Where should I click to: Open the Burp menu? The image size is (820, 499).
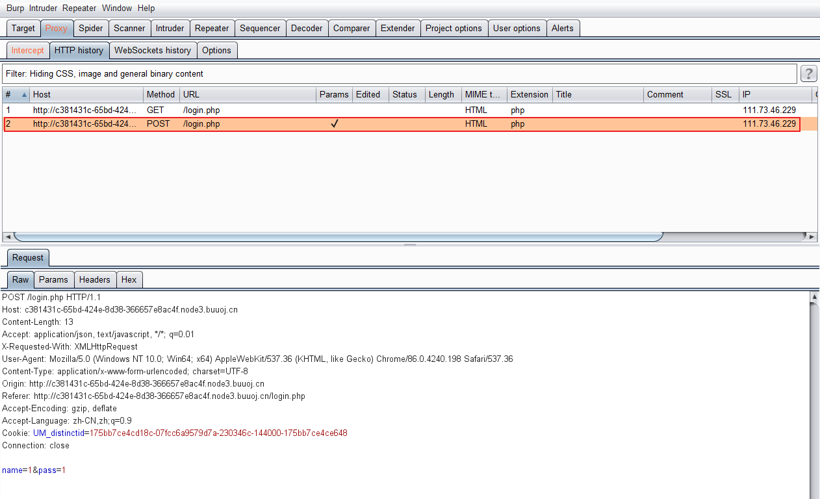pos(16,8)
